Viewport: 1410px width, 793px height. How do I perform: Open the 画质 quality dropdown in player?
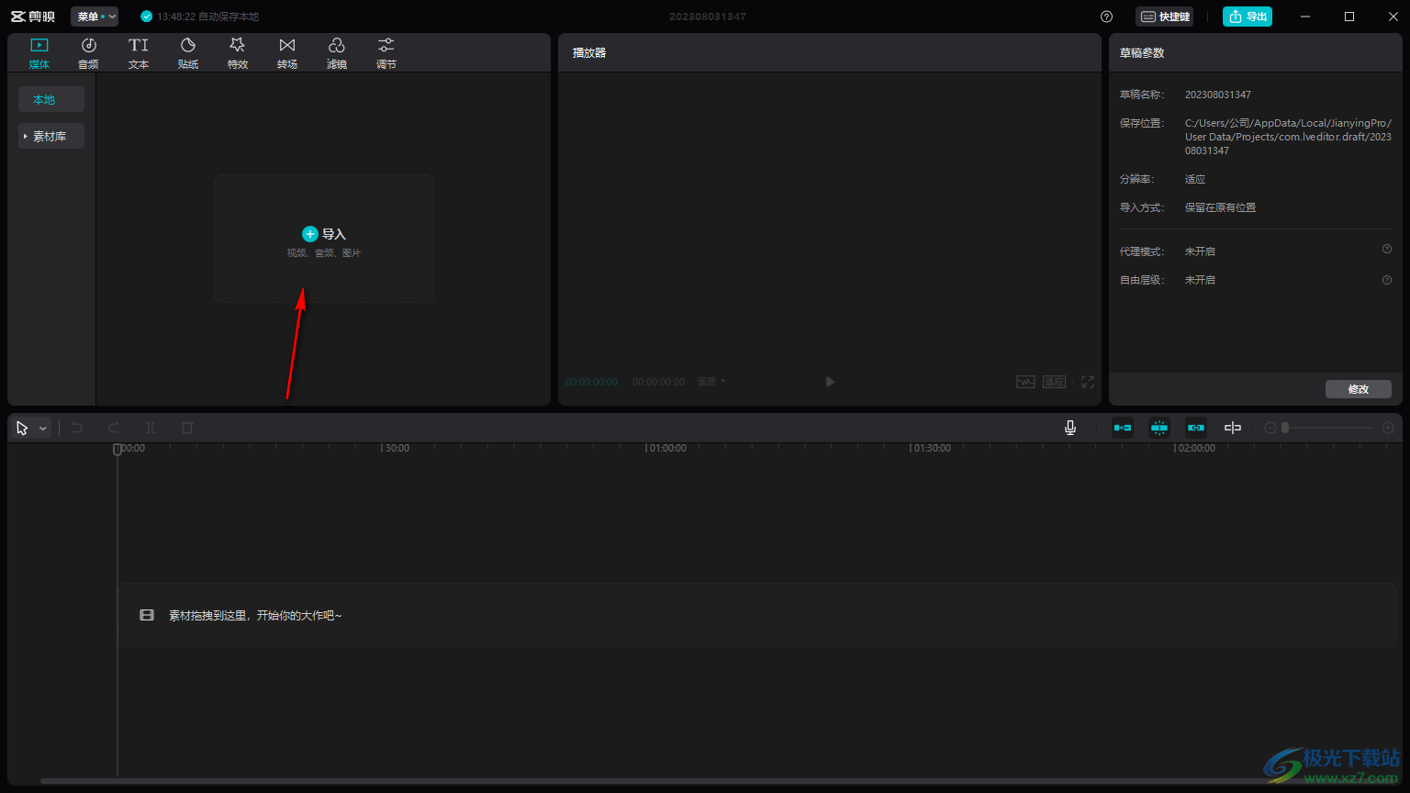(x=711, y=382)
